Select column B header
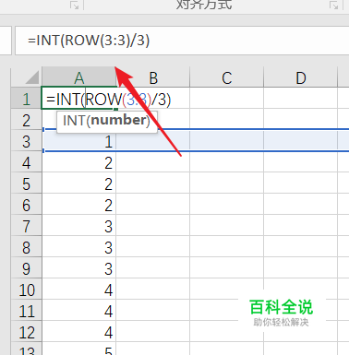Image resolution: width=349 pixels, height=355 pixels. [153, 77]
